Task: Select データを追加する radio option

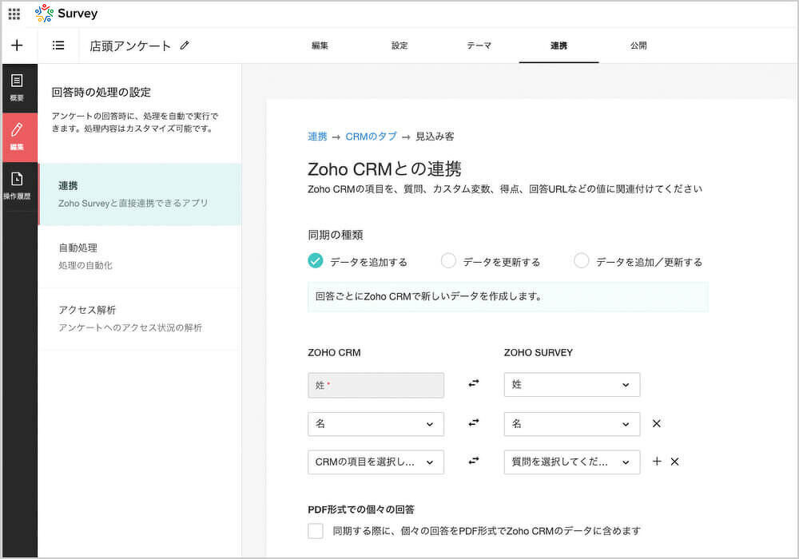Action: point(316,261)
